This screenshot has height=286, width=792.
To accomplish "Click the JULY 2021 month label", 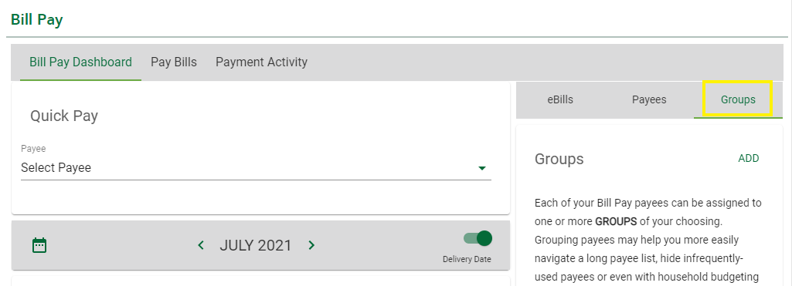I will pyautogui.click(x=256, y=245).
